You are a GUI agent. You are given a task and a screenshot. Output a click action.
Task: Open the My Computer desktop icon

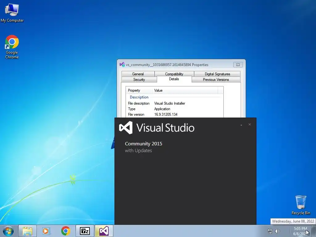click(12, 13)
